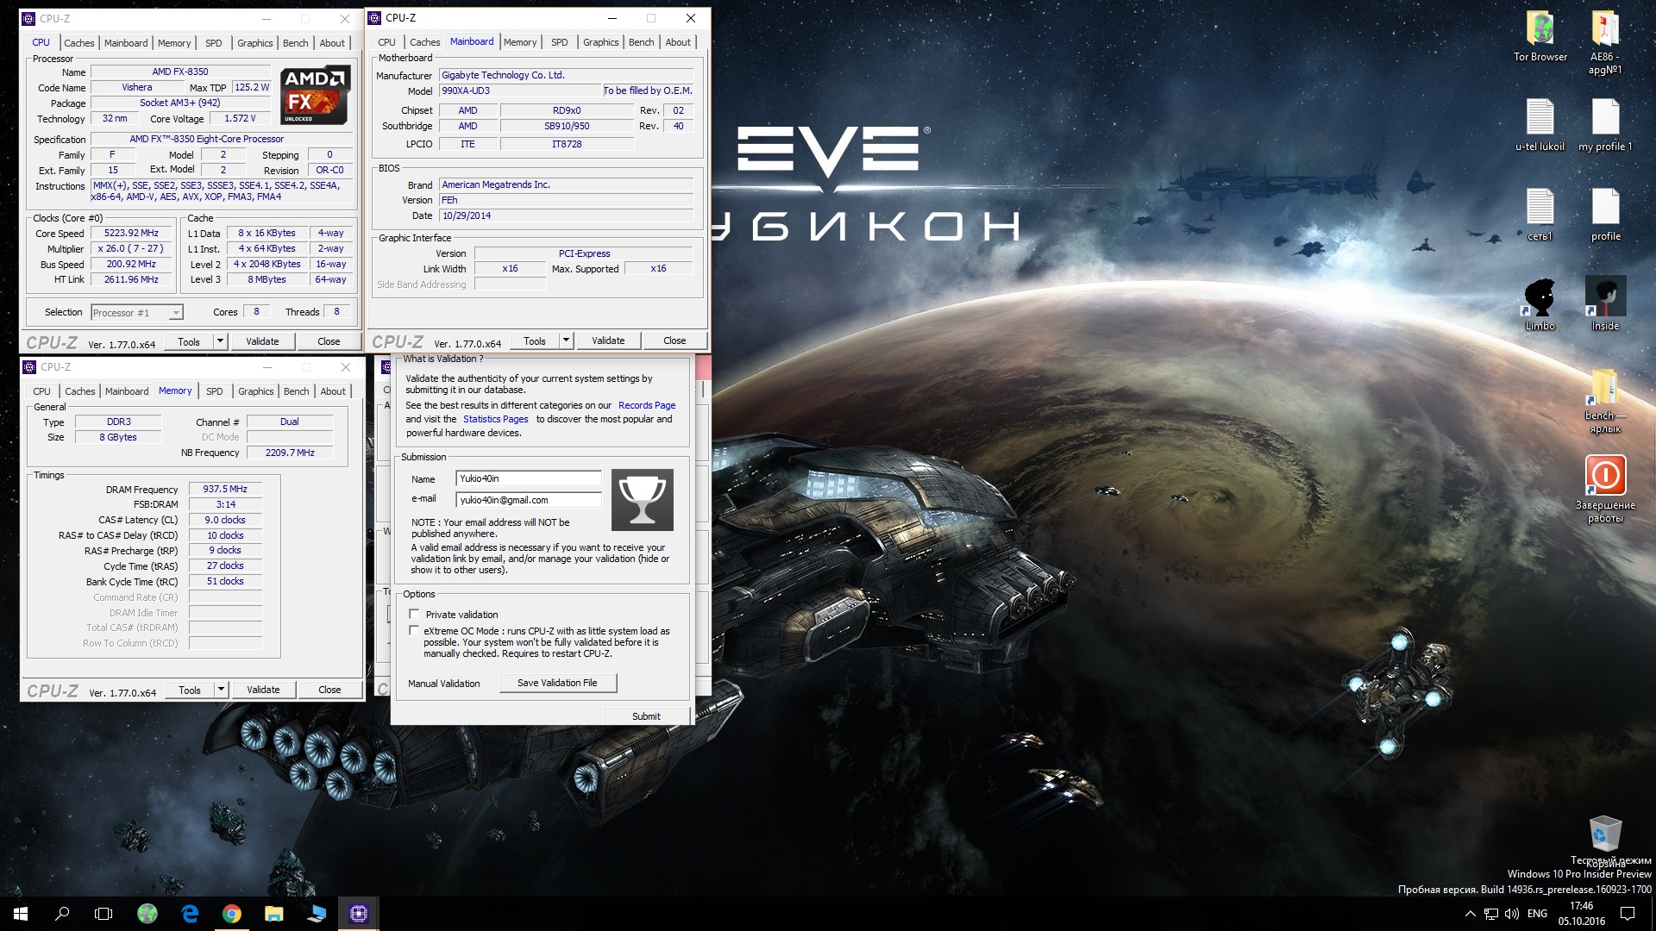
Task: Click the e-mail input field
Action: click(529, 500)
